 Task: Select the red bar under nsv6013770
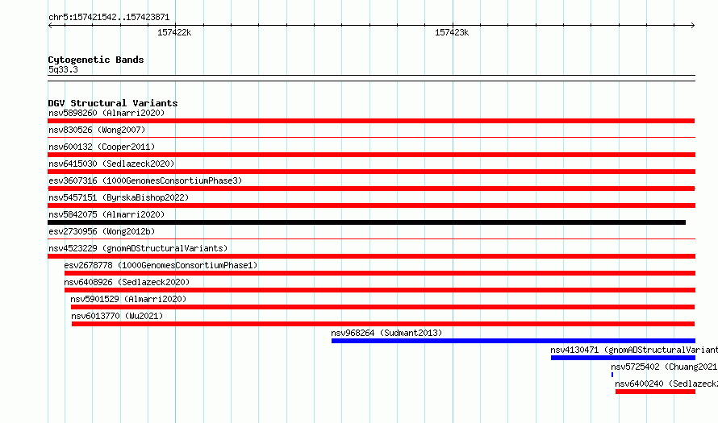[383, 324]
